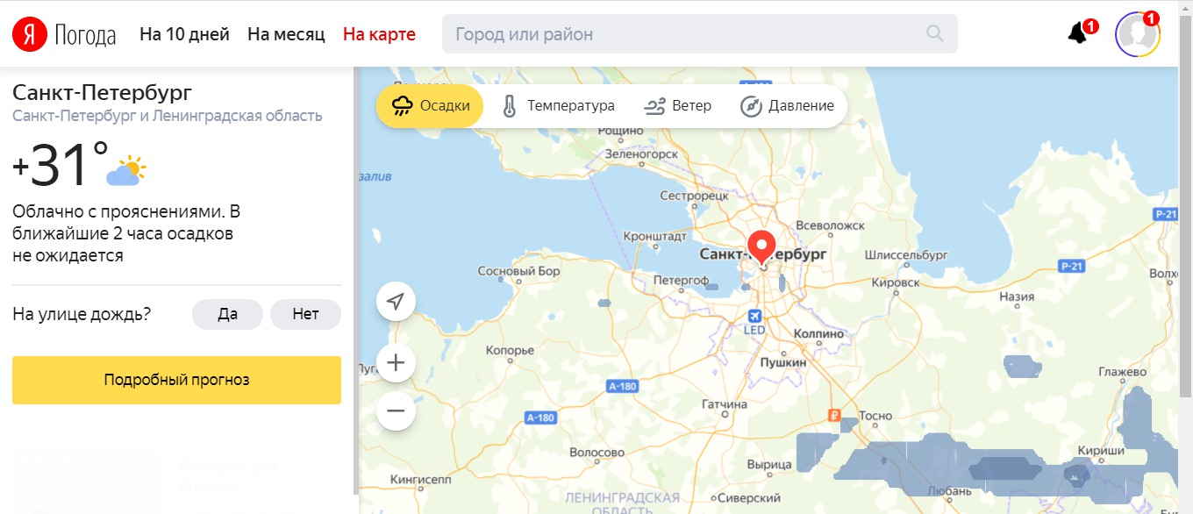
Task: Select the На карте tab
Action: pyautogui.click(x=379, y=34)
